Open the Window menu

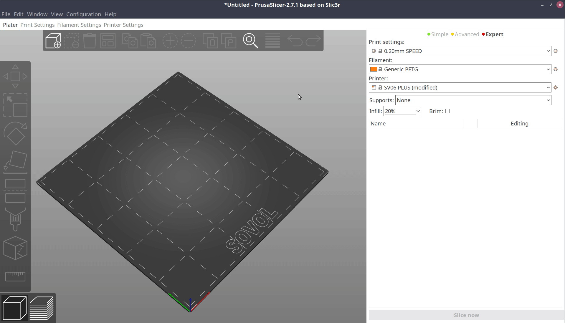coord(37,14)
